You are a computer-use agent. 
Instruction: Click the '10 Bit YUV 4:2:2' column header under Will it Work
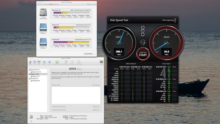pyautogui.click(x=124, y=67)
